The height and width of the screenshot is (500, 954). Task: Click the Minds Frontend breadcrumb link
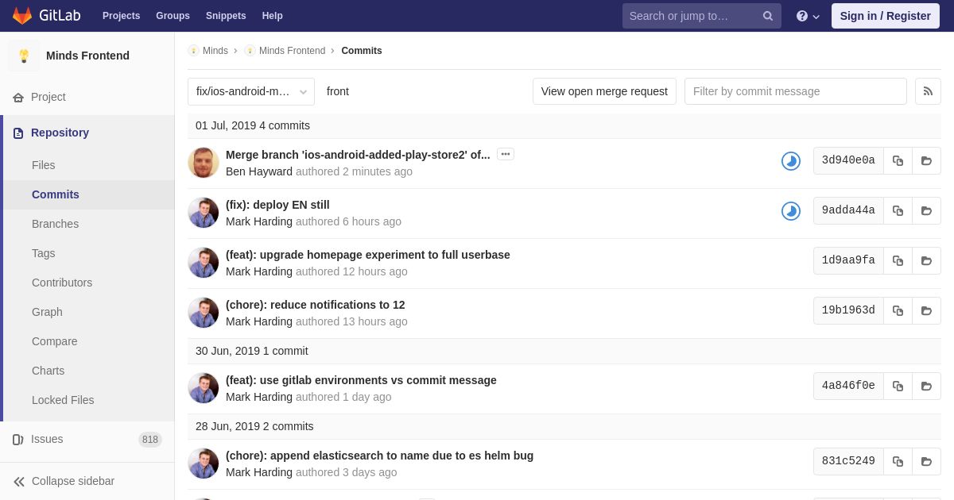(x=292, y=51)
